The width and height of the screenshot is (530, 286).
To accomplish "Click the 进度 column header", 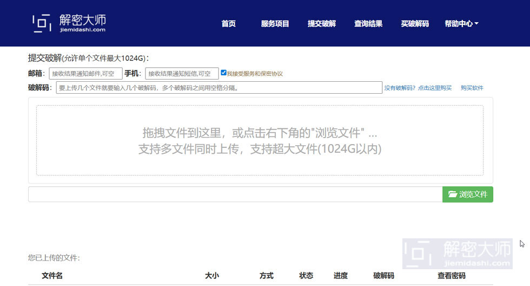I will point(341,276).
